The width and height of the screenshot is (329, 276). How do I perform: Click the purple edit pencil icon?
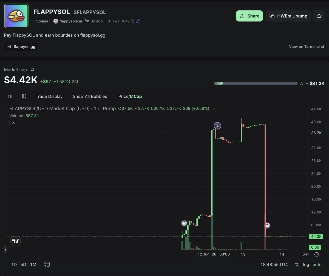(x=138, y=21)
